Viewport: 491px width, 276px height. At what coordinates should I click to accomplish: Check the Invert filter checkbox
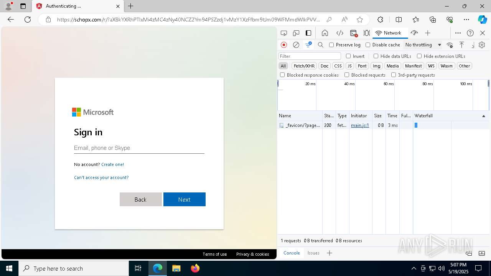pyautogui.click(x=348, y=56)
